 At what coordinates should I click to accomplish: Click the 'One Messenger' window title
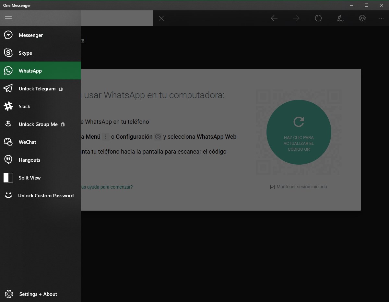17,6
